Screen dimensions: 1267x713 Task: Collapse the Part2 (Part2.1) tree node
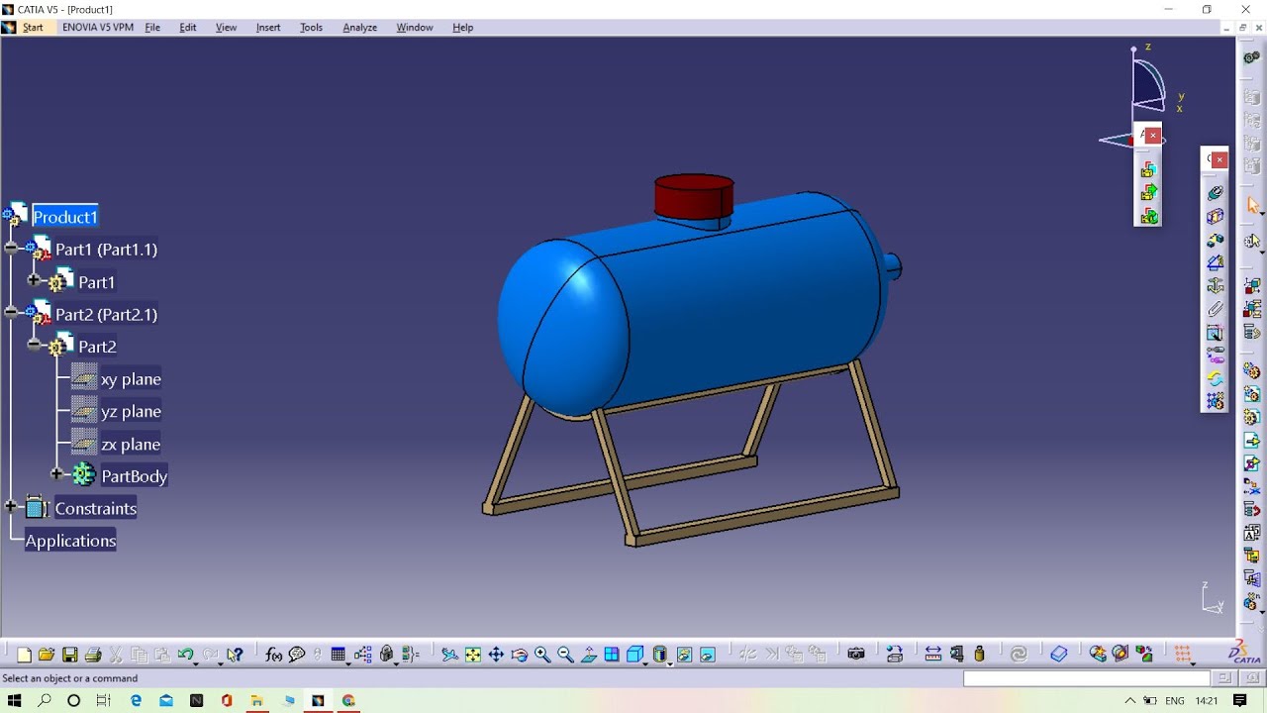tap(11, 313)
